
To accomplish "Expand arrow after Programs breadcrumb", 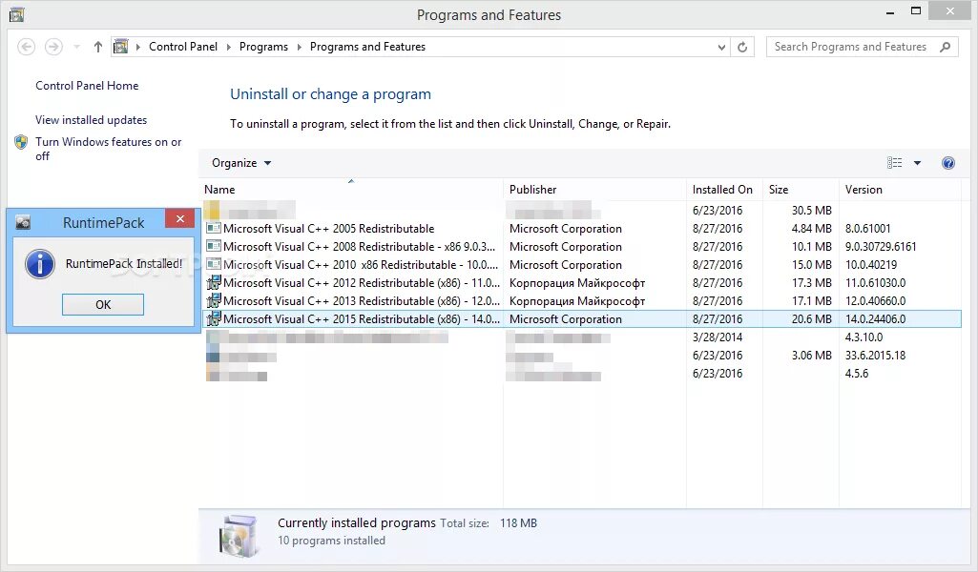I will 299,47.
